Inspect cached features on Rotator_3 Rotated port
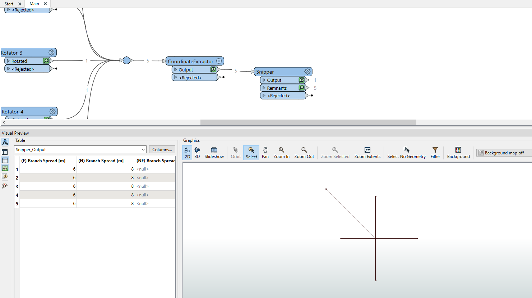The image size is (532, 298). 46,61
